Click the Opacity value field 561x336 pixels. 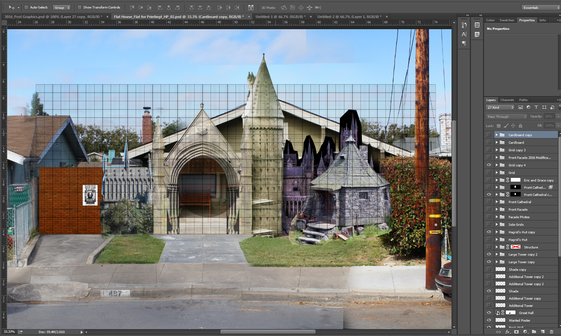(549, 117)
